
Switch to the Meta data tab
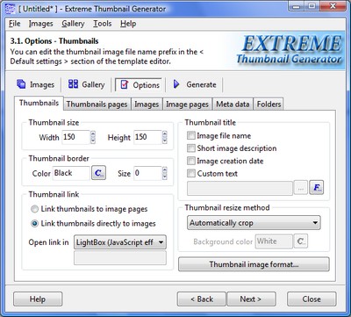233,104
